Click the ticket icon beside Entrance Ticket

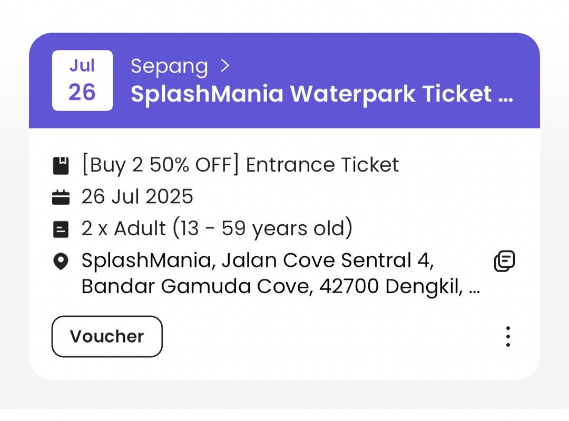(62, 164)
